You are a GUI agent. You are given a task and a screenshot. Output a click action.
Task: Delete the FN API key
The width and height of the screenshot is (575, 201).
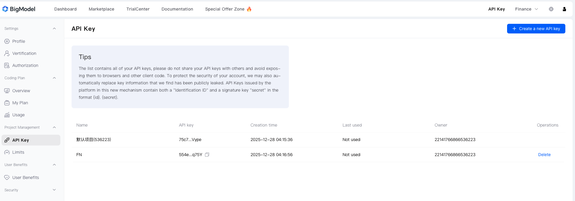pos(544,155)
